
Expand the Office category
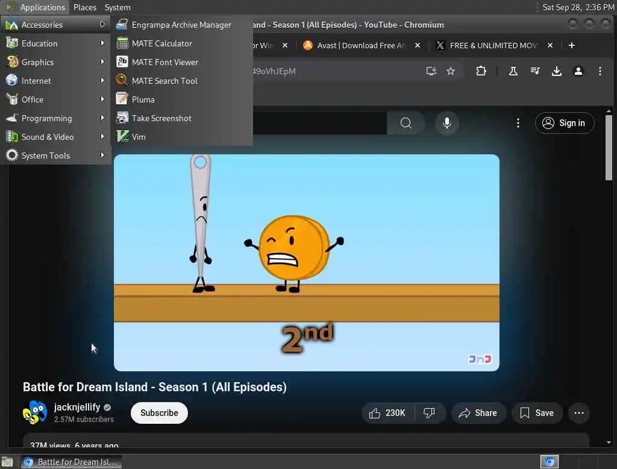(x=55, y=99)
